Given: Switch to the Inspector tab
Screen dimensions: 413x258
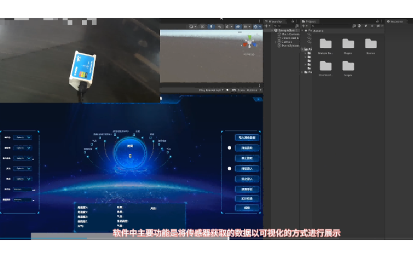Looking at the screenshot, I should [x=395, y=21].
